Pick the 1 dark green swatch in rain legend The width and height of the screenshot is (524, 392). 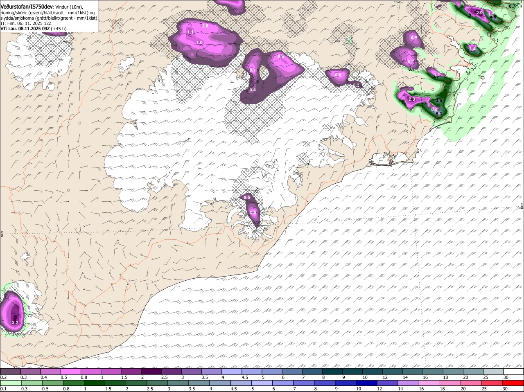(95, 383)
